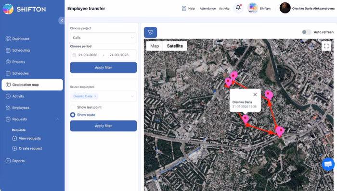337x191 pixels.
Task: Remove Oleshko Daria tag from employees
Action: tap(95, 96)
